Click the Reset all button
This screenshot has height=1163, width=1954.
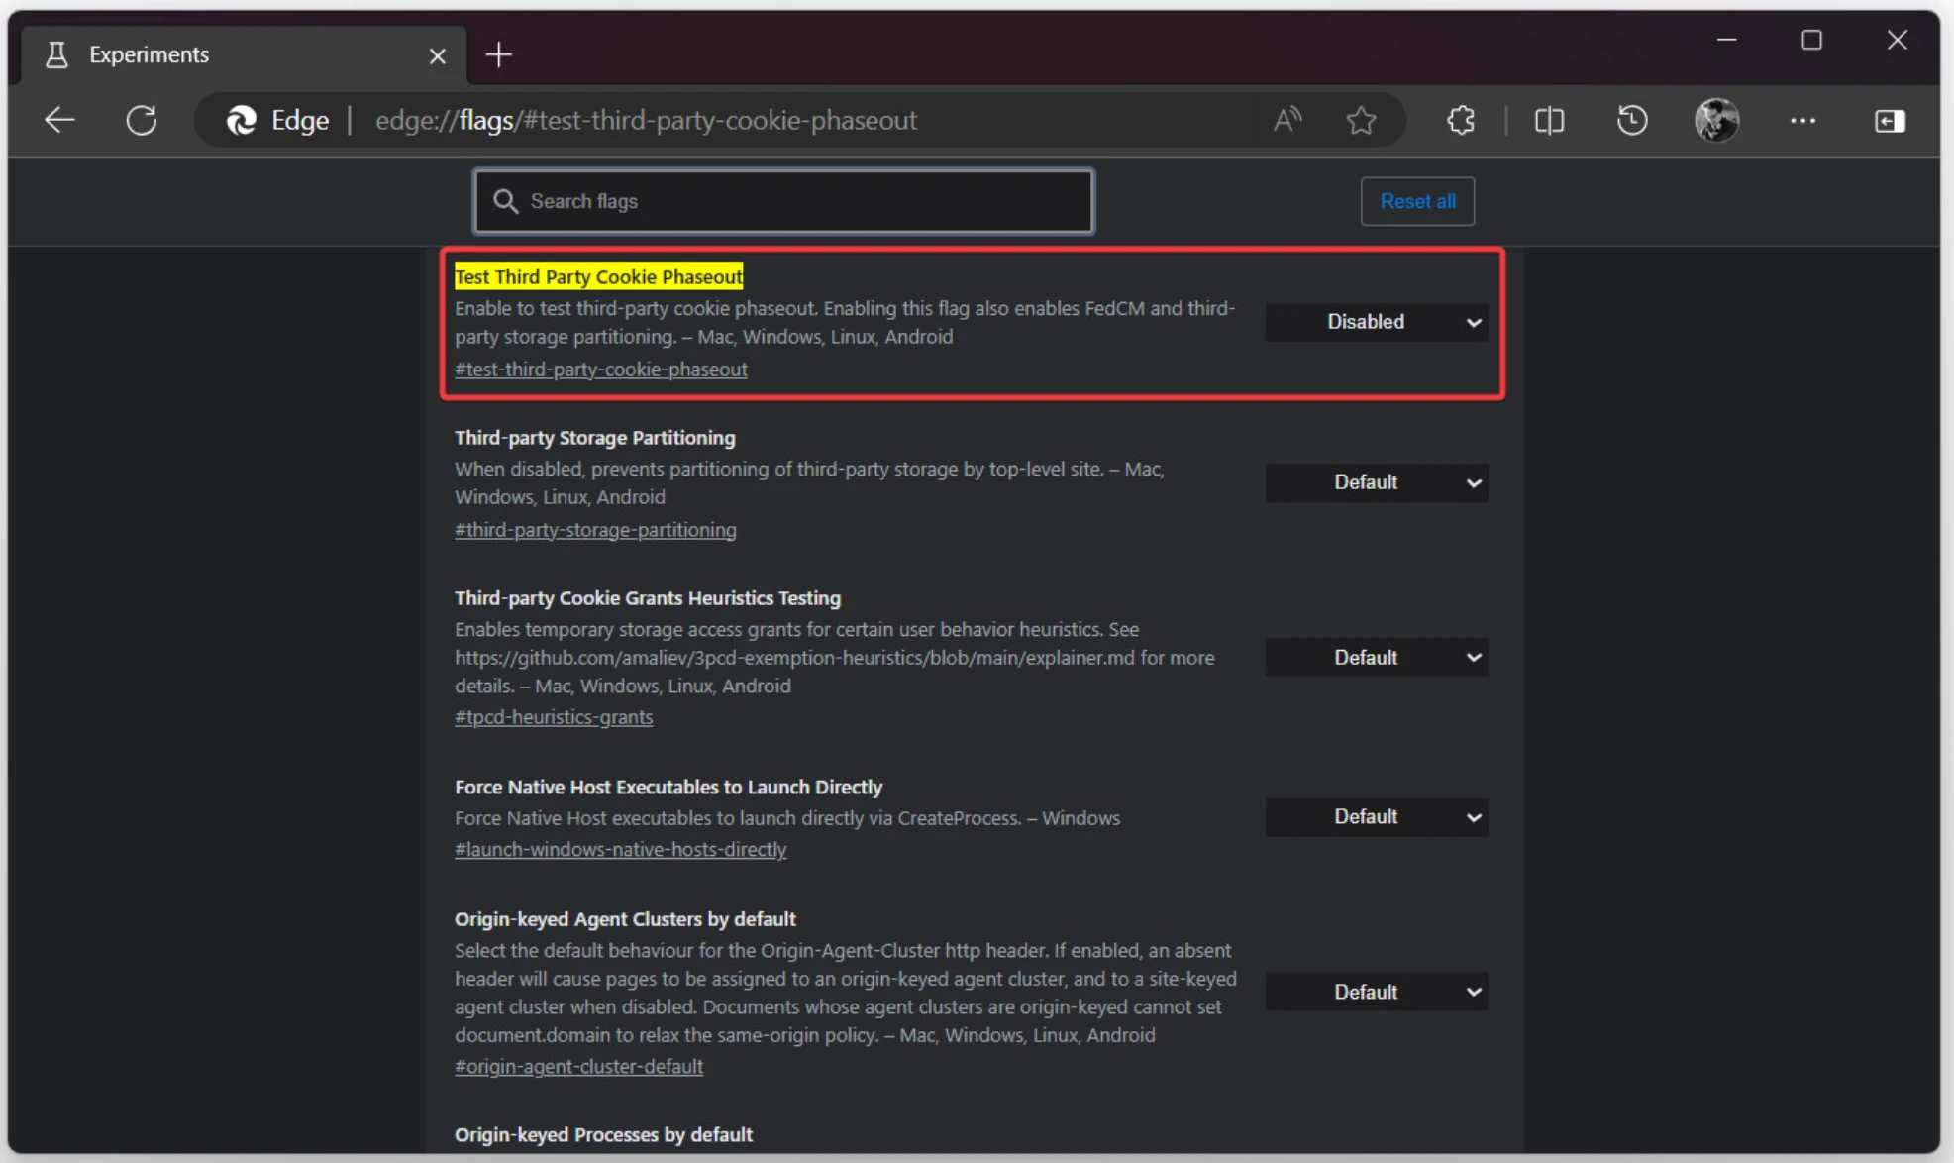coord(1417,201)
